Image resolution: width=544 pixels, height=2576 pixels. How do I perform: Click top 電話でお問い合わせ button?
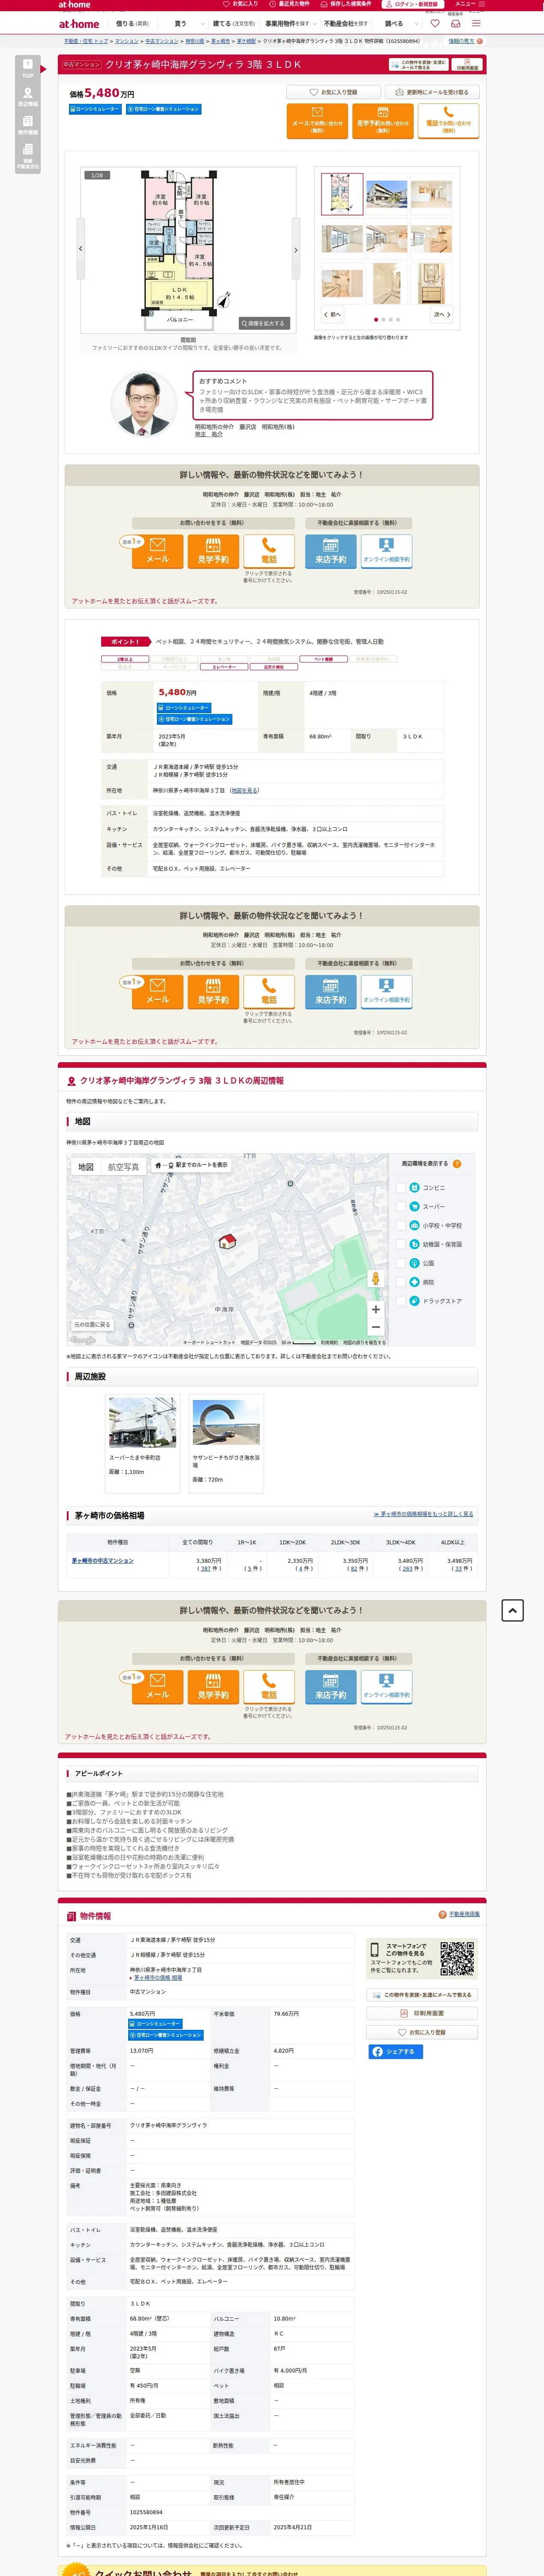click(448, 120)
